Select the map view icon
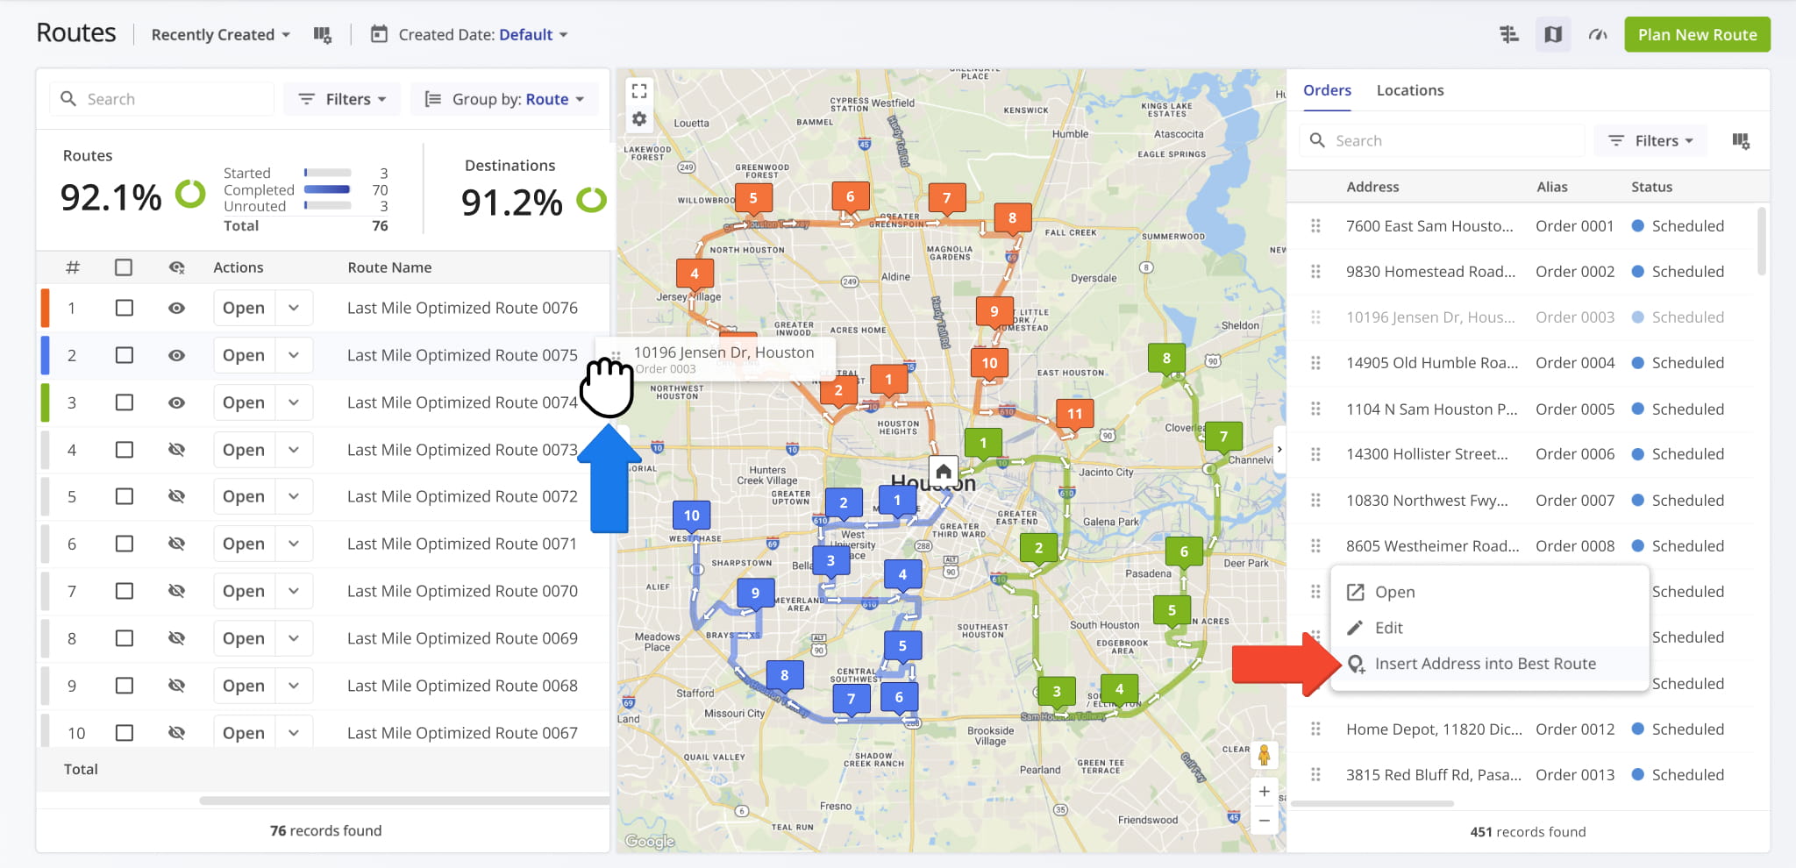This screenshot has height=868, width=1796. click(x=1552, y=34)
